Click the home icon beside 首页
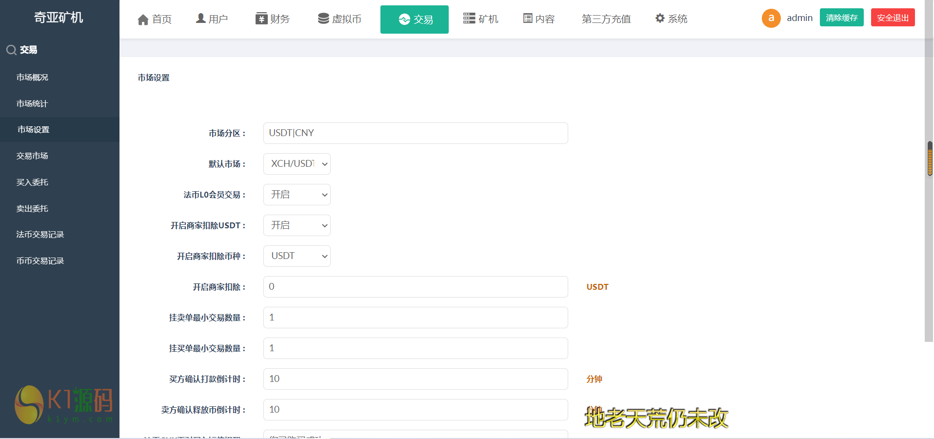934x439 pixels. coord(143,20)
